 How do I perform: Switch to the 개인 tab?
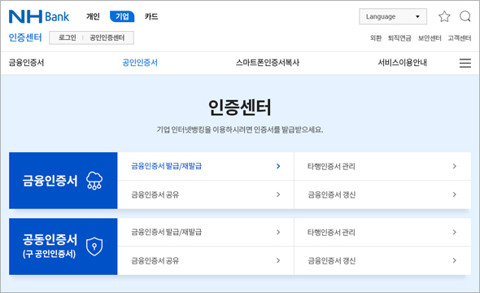pyautogui.click(x=93, y=16)
